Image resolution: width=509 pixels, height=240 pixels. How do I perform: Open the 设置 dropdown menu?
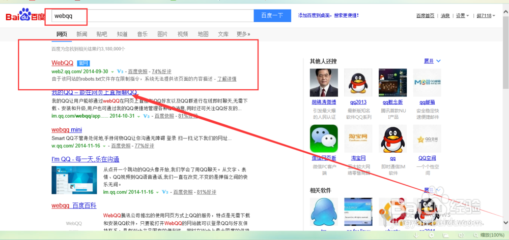462,16
